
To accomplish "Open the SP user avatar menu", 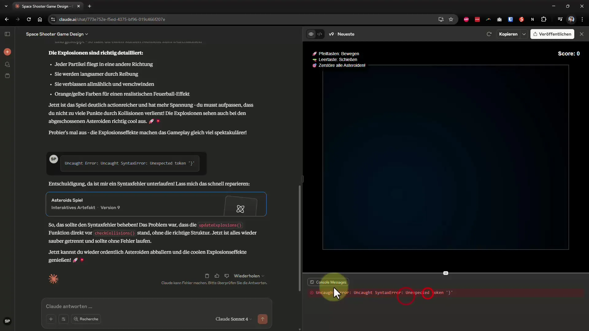I will point(7,321).
